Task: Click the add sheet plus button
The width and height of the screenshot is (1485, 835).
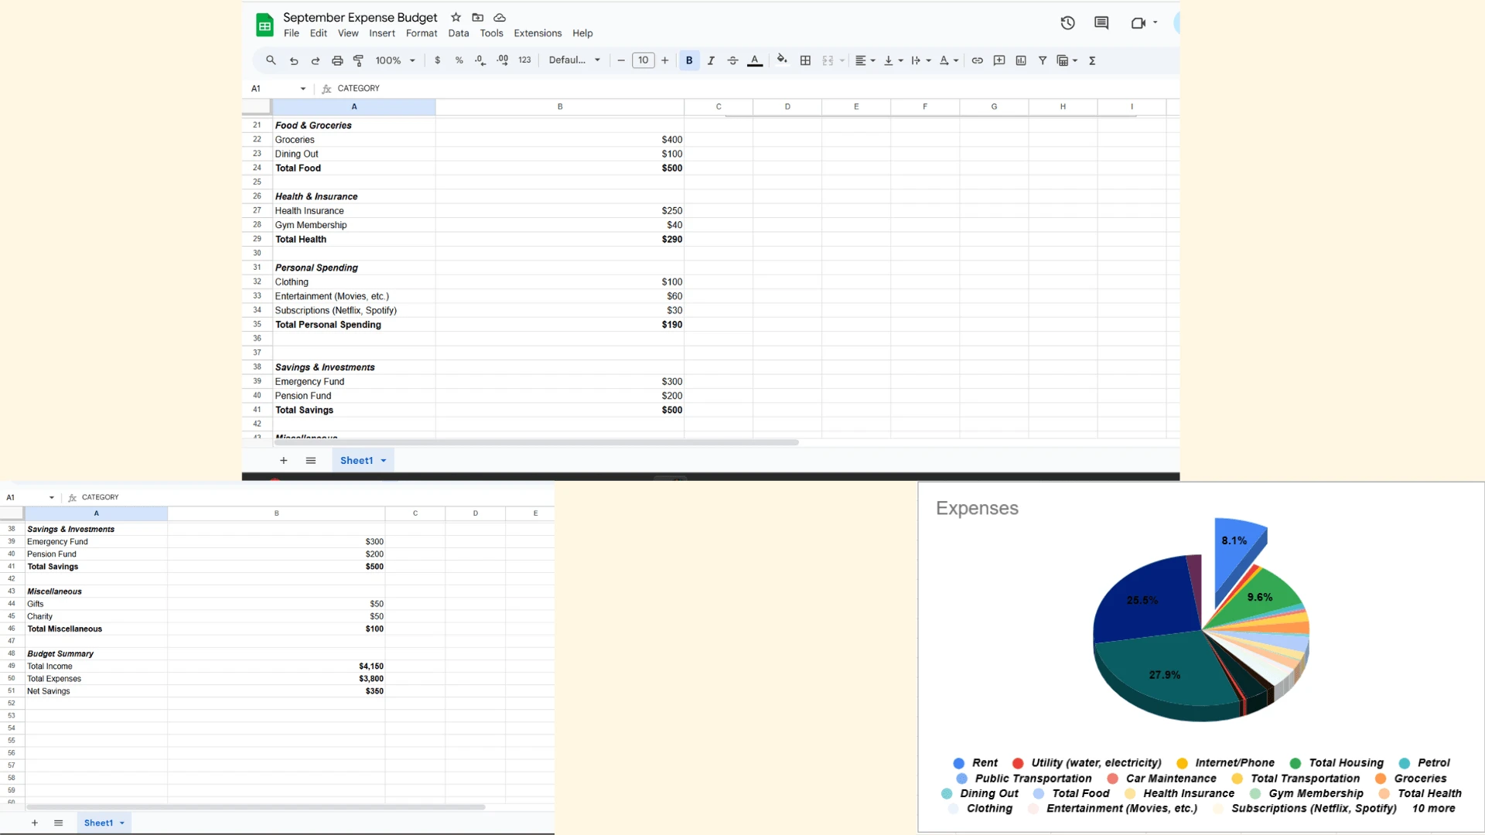Action: [284, 461]
